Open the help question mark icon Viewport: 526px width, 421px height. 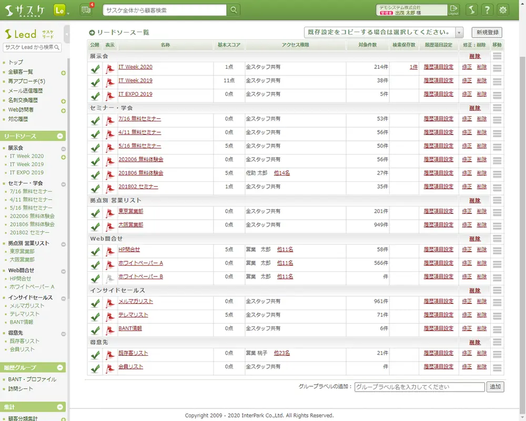pos(488,10)
